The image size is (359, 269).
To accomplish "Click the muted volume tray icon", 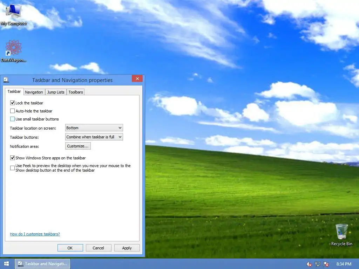I will click(309, 264).
